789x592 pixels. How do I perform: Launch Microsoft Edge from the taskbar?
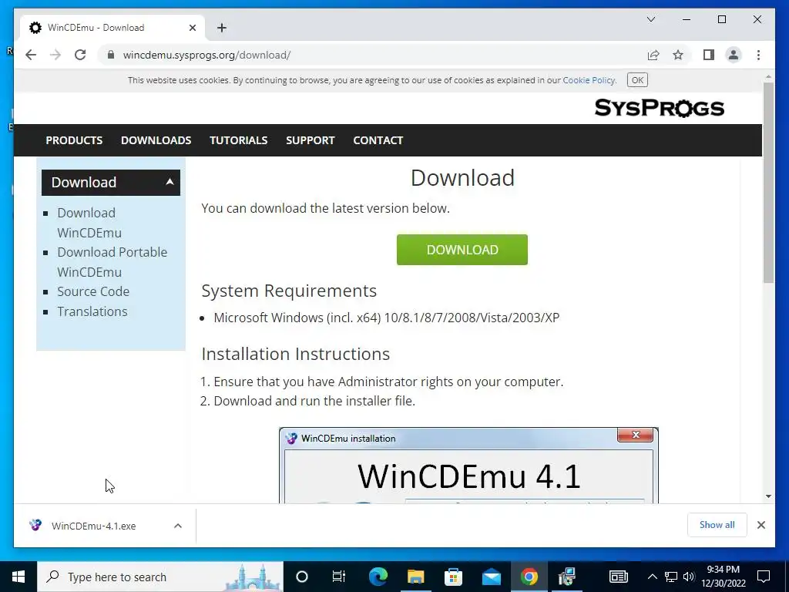click(x=378, y=577)
